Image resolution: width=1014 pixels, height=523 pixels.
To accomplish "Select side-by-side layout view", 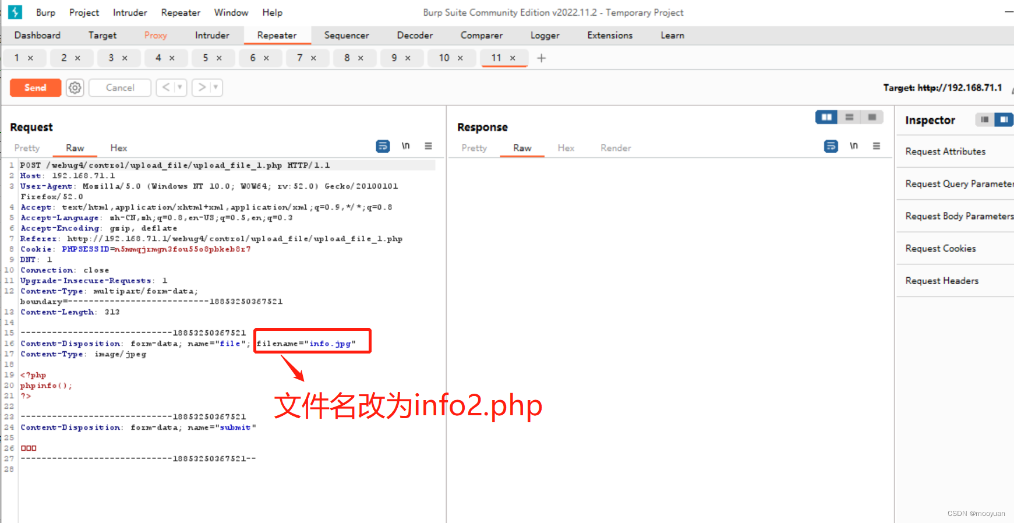I will point(826,117).
